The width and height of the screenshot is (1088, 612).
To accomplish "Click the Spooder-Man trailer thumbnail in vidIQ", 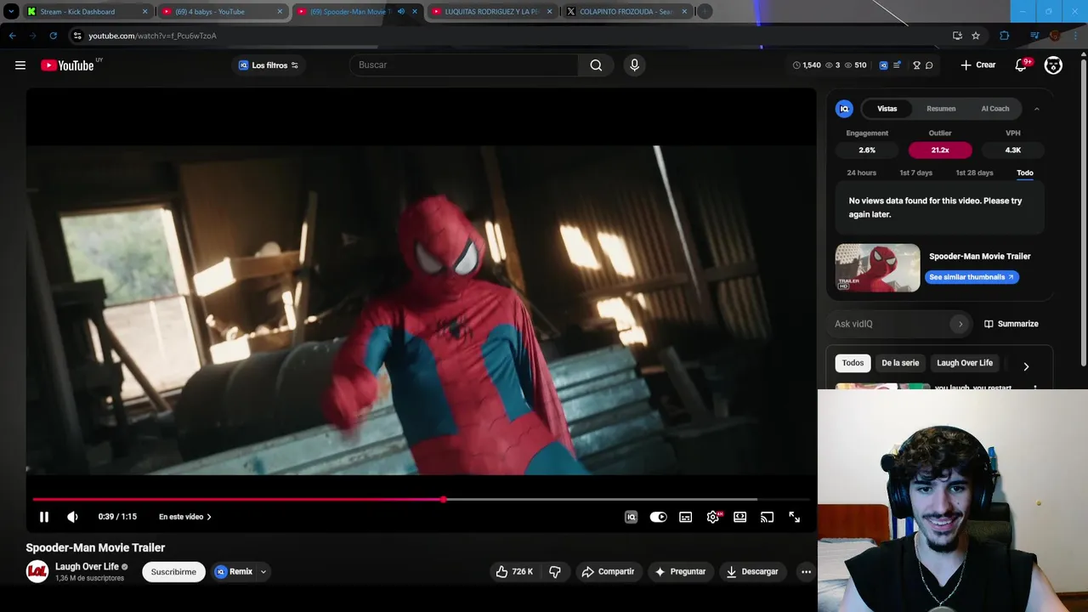I will 877,268.
